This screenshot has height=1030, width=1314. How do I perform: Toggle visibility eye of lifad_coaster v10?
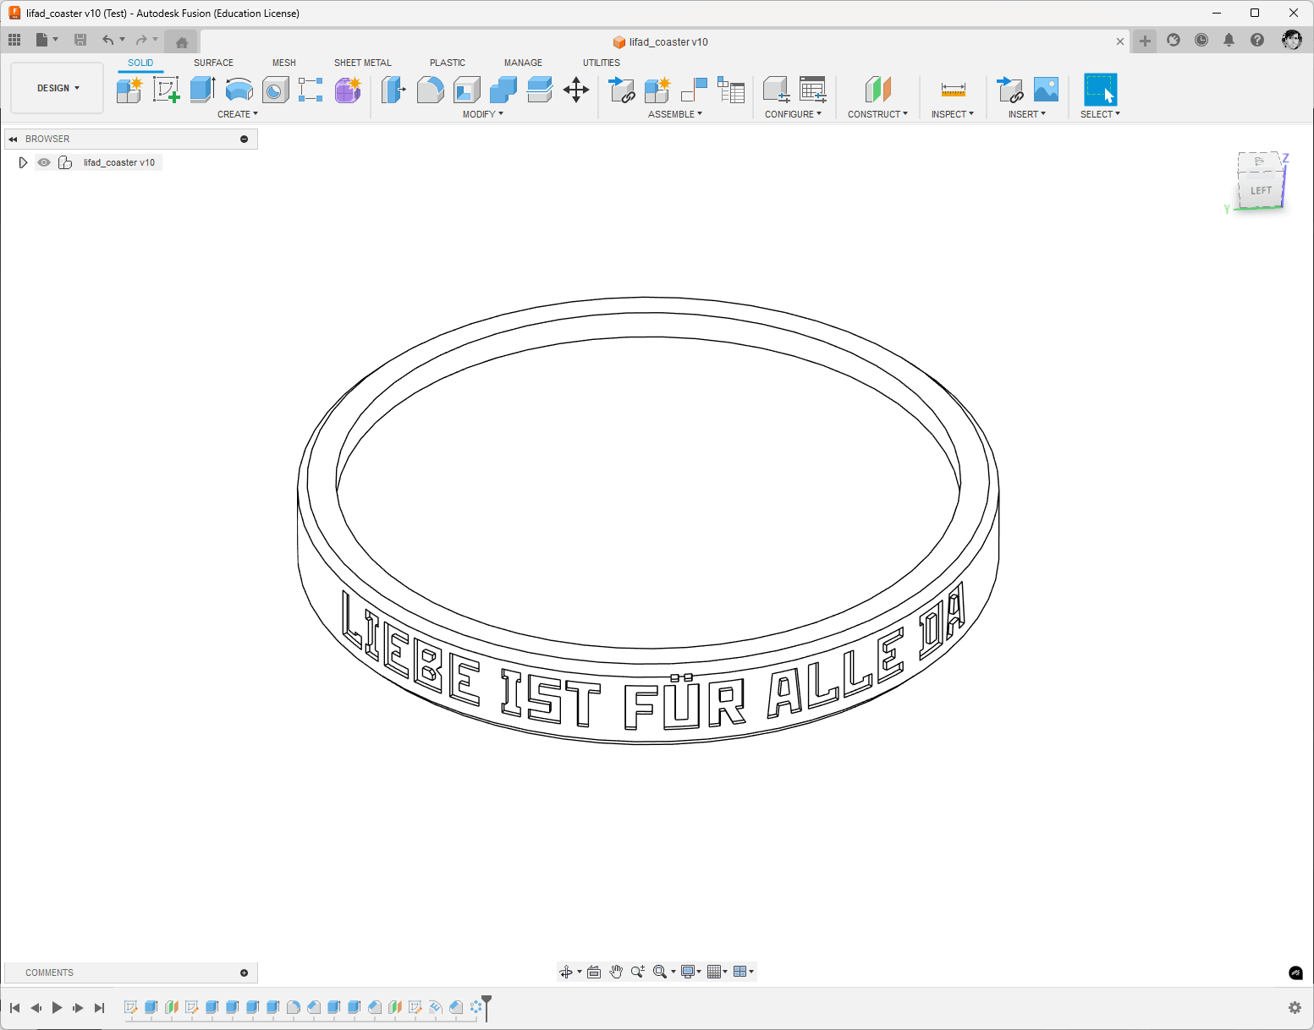click(x=44, y=162)
